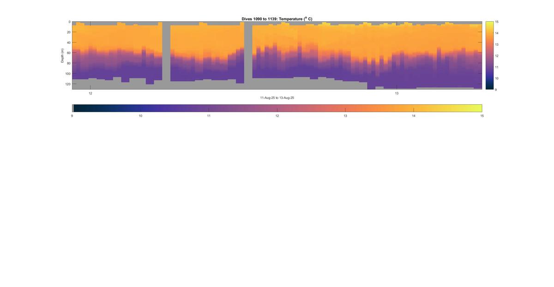554x287 pixels.
Task: Click the date tick "13" under the heatmap
Action: [397, 93]
